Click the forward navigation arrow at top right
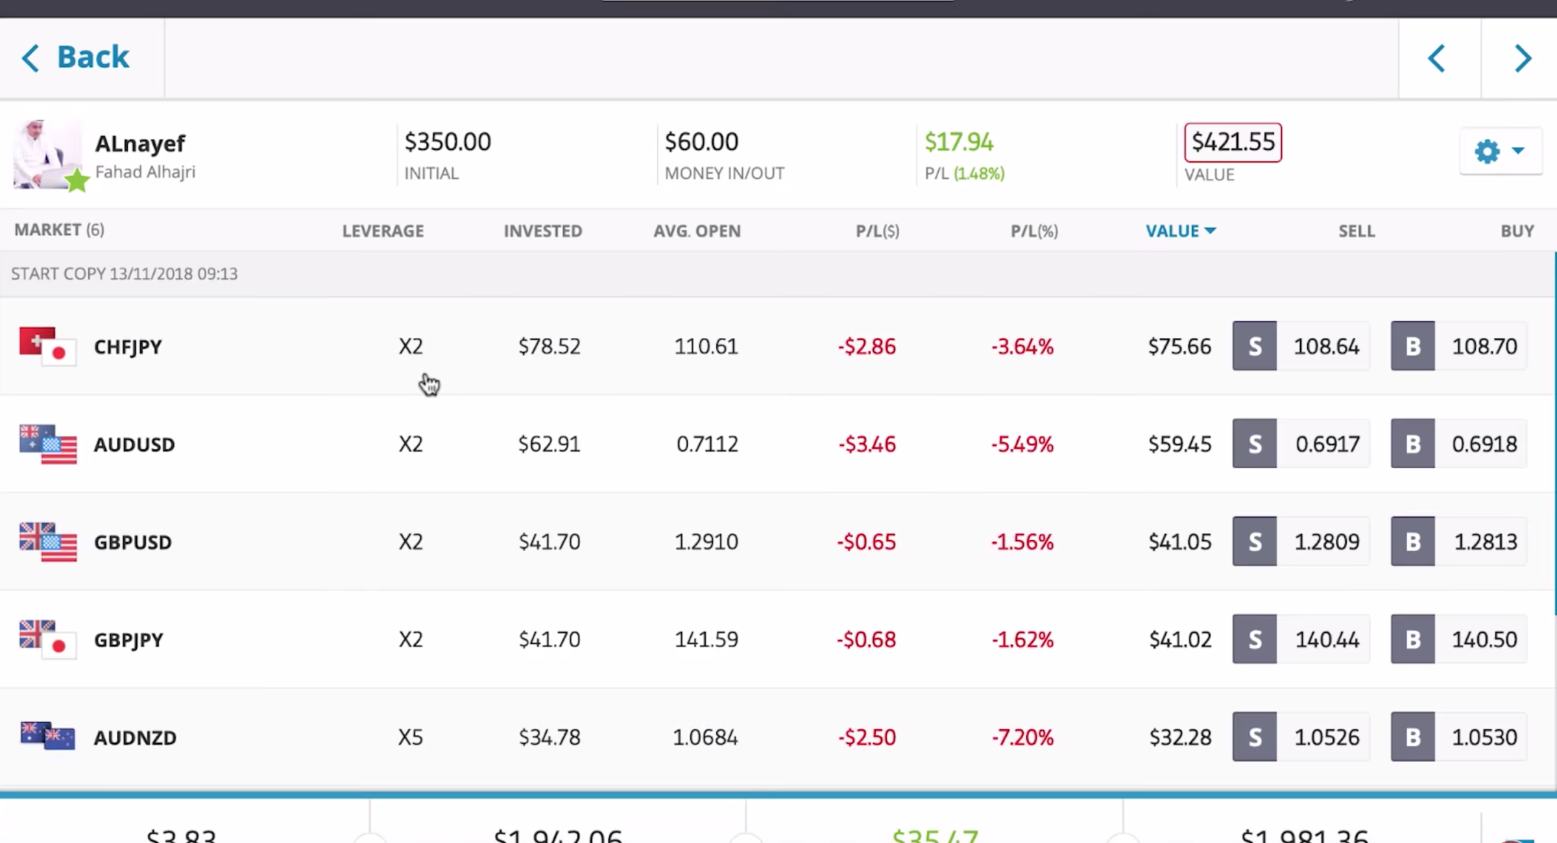The width and height of the screenshot is (1557, 843). tap(1523, 58)
